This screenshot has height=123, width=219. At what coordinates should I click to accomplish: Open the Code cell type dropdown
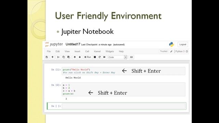click(x=117, y=57)
